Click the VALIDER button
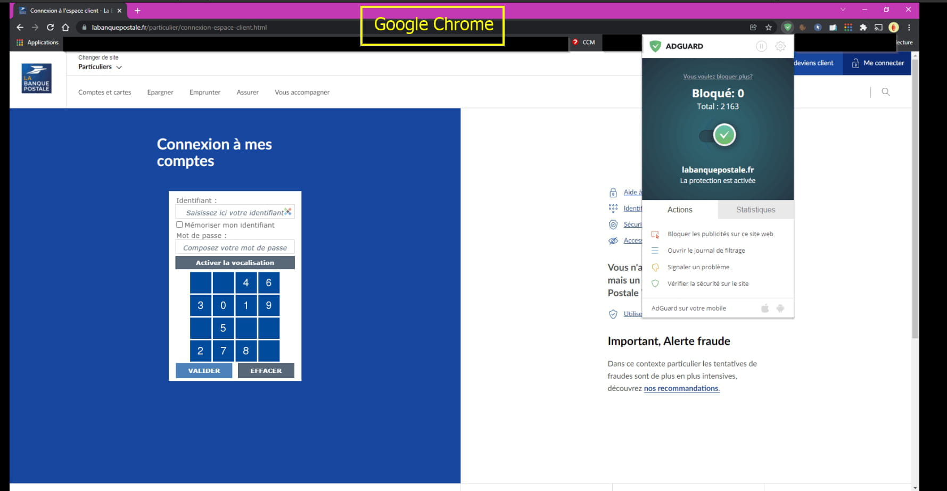The image size is (947, 491). tap(204, 371)
